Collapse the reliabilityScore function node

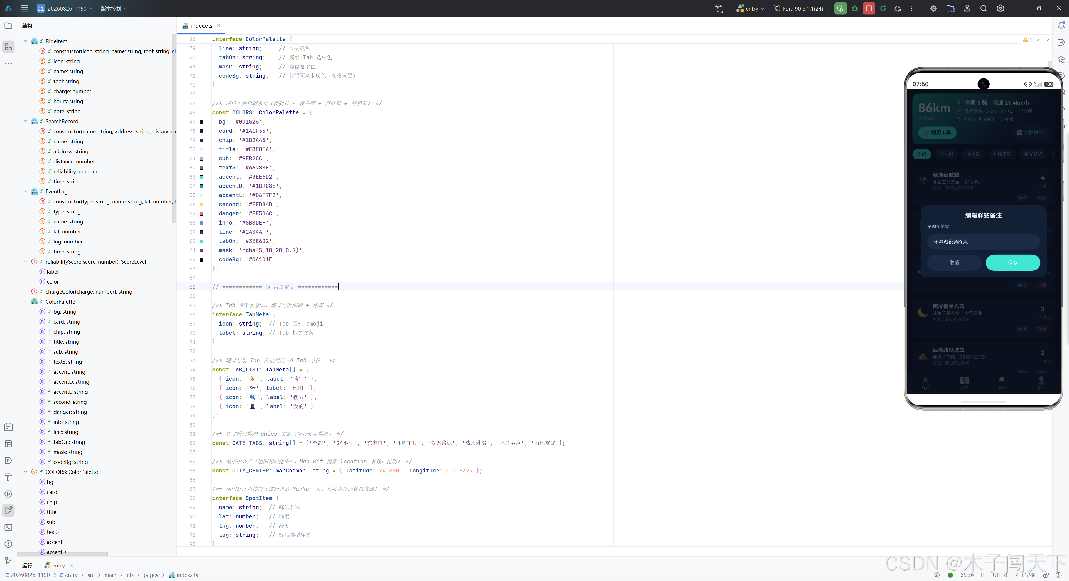point(26,261)
